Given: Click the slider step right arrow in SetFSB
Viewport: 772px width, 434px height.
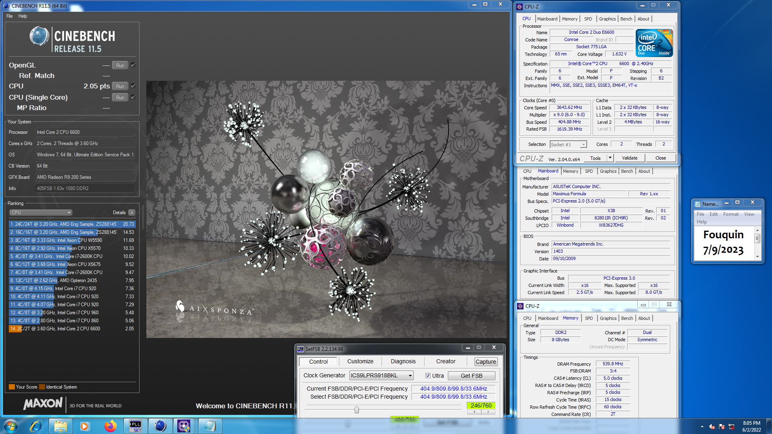Looking at the screenshot, I should [488, 412].
